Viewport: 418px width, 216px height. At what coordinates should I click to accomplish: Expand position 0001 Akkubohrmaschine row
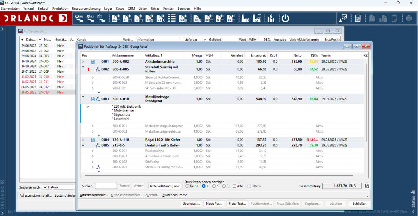click(83, 62)
